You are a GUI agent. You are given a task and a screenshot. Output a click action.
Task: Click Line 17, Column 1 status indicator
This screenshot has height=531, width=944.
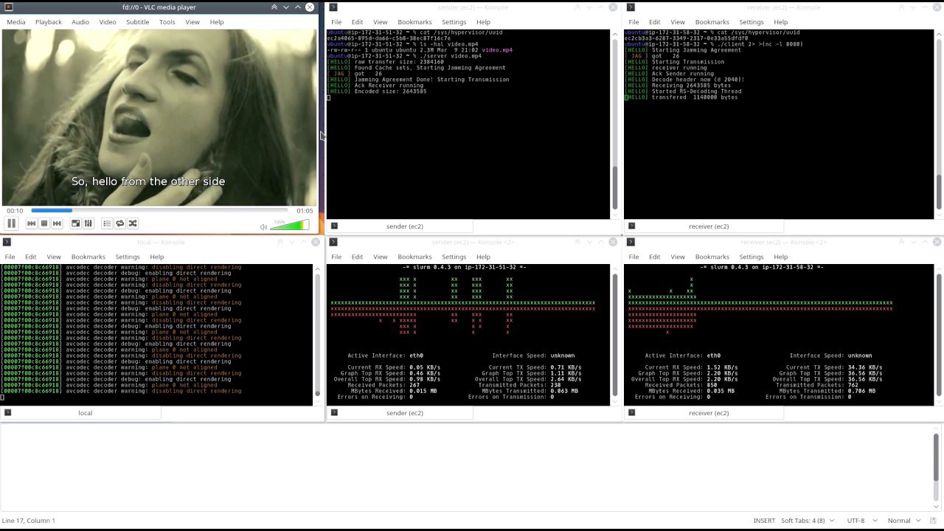coord(29,521)
